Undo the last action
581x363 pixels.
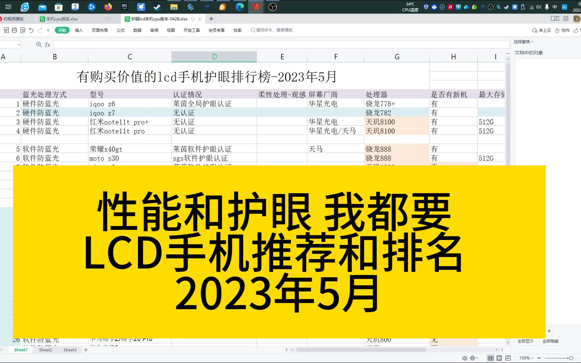tap(31, 30)
